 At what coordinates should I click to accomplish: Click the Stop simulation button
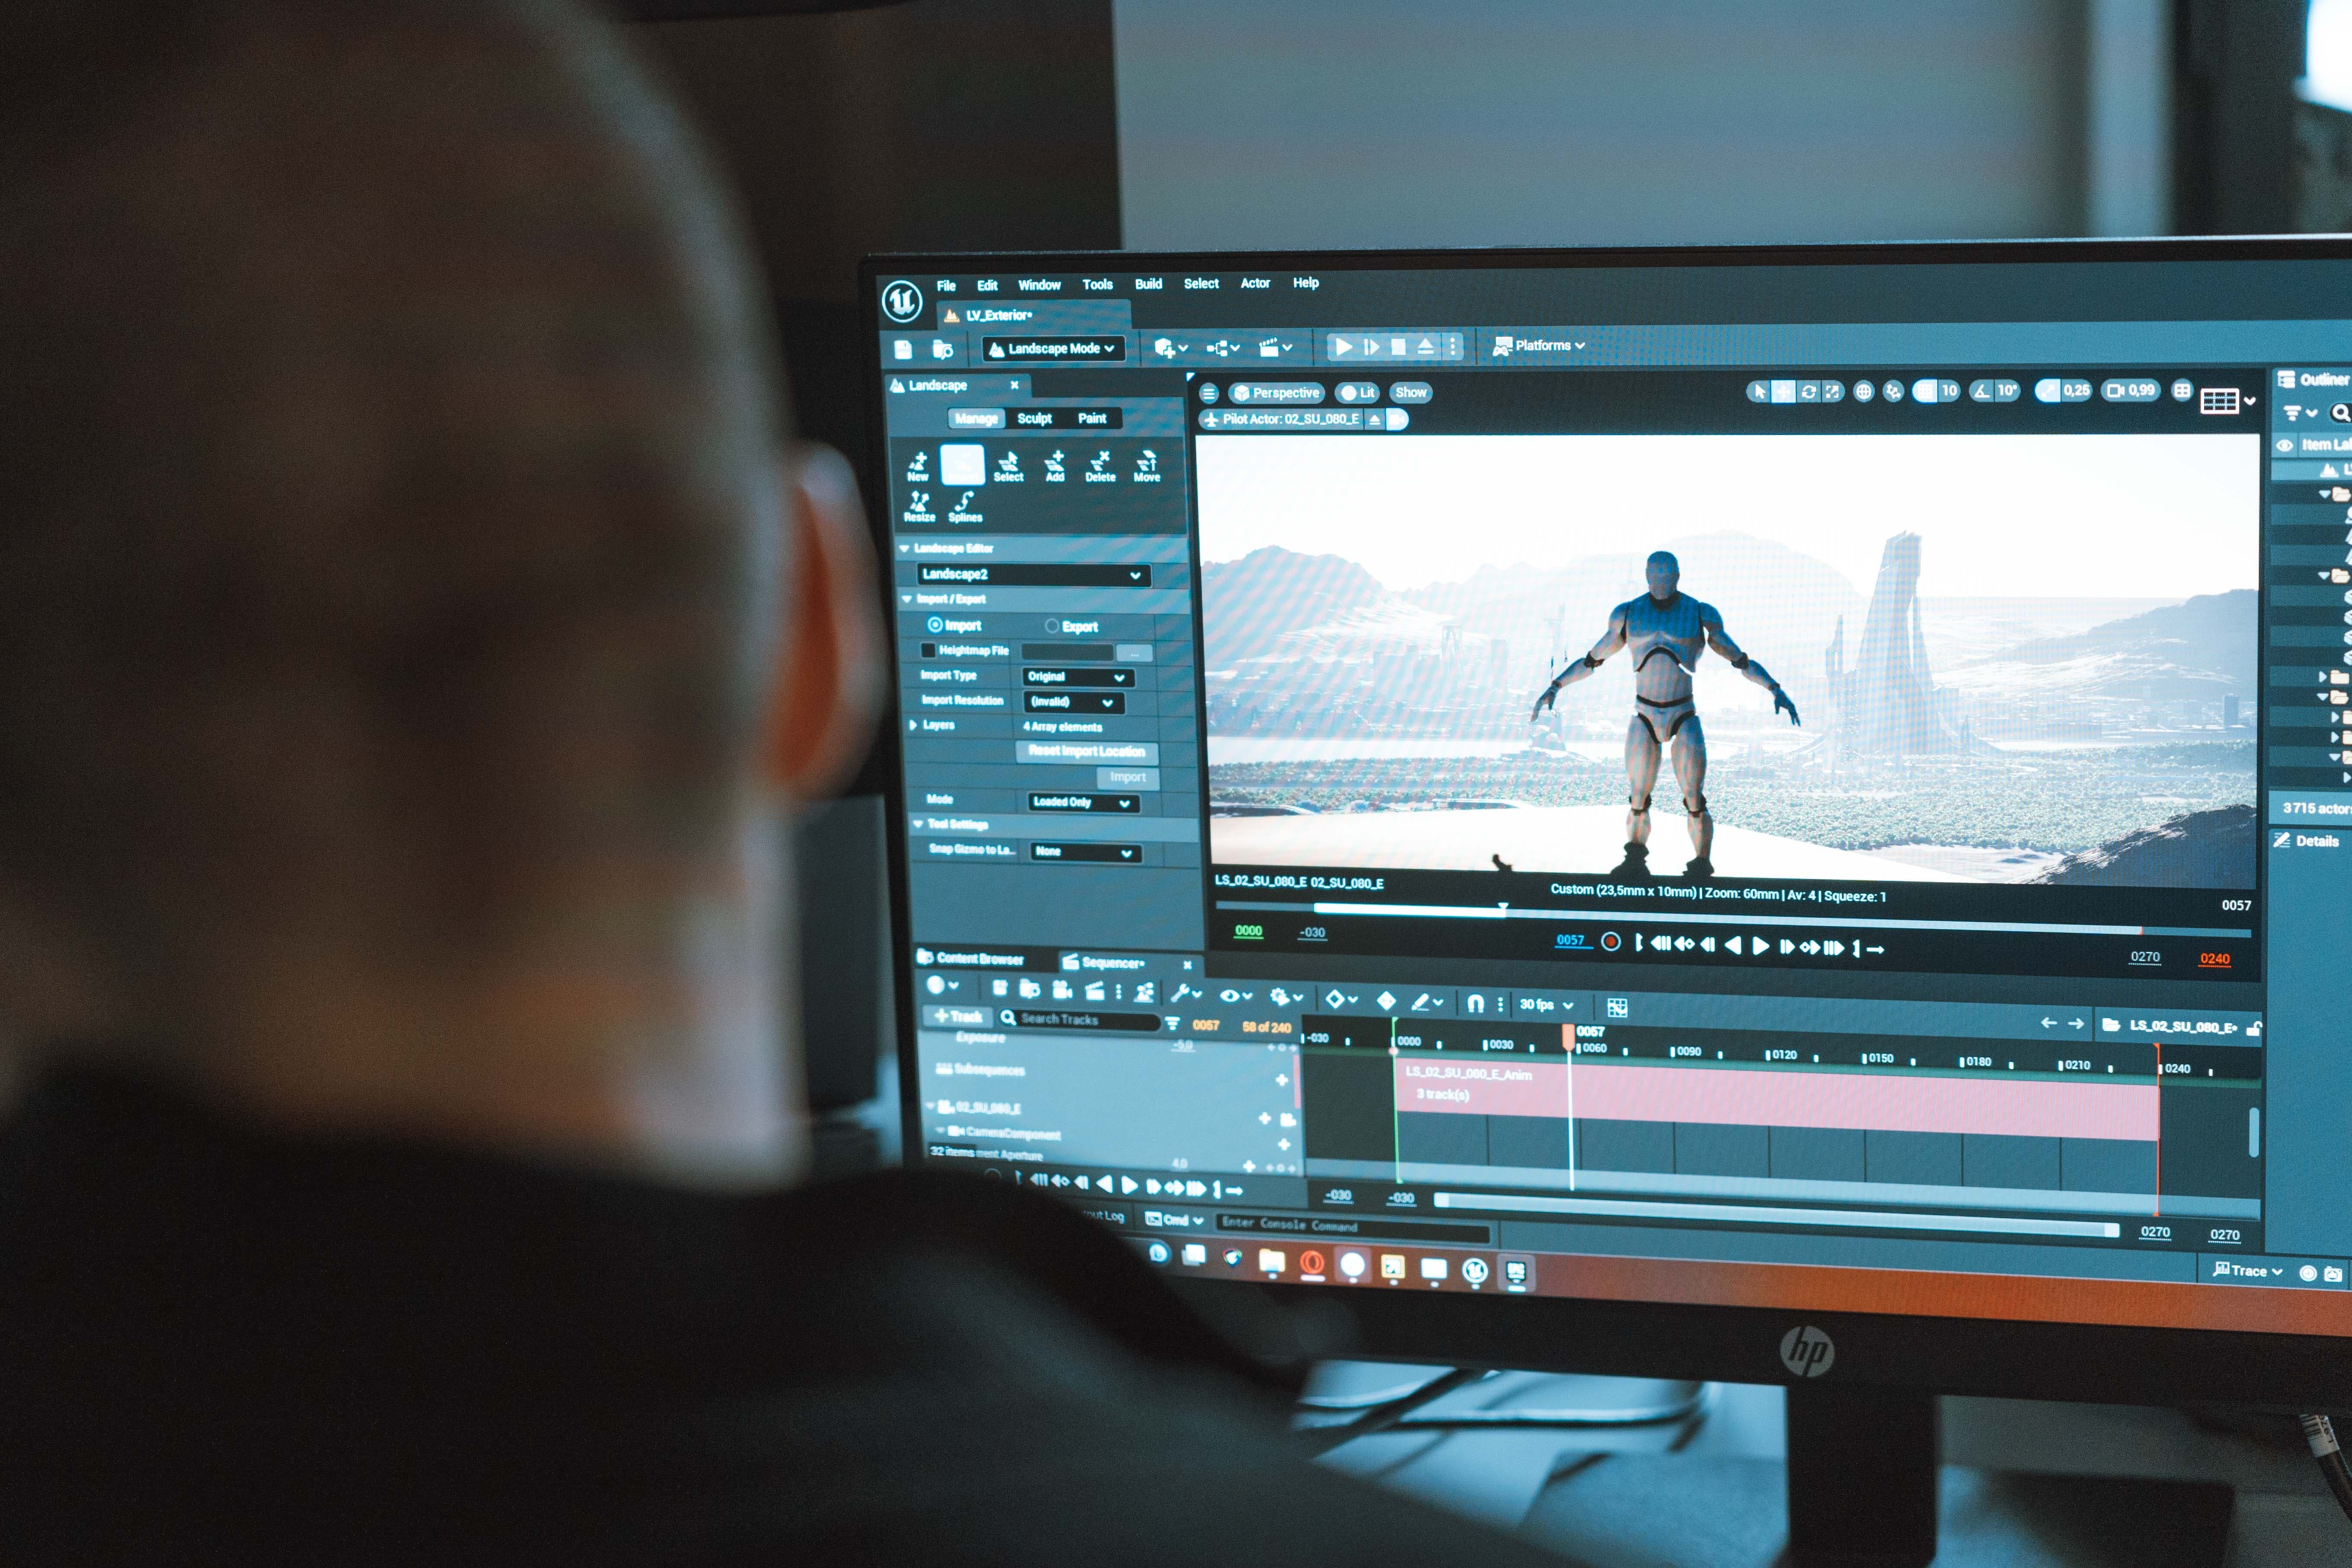1398,347
